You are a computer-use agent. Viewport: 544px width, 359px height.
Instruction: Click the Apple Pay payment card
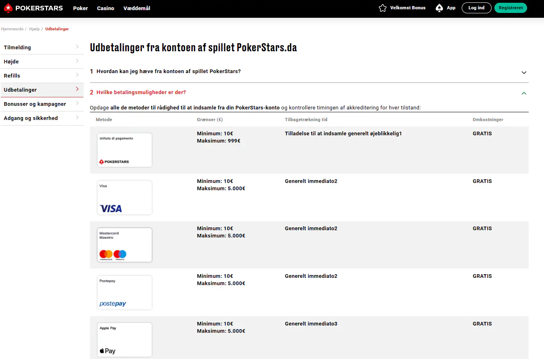point(125,340)
